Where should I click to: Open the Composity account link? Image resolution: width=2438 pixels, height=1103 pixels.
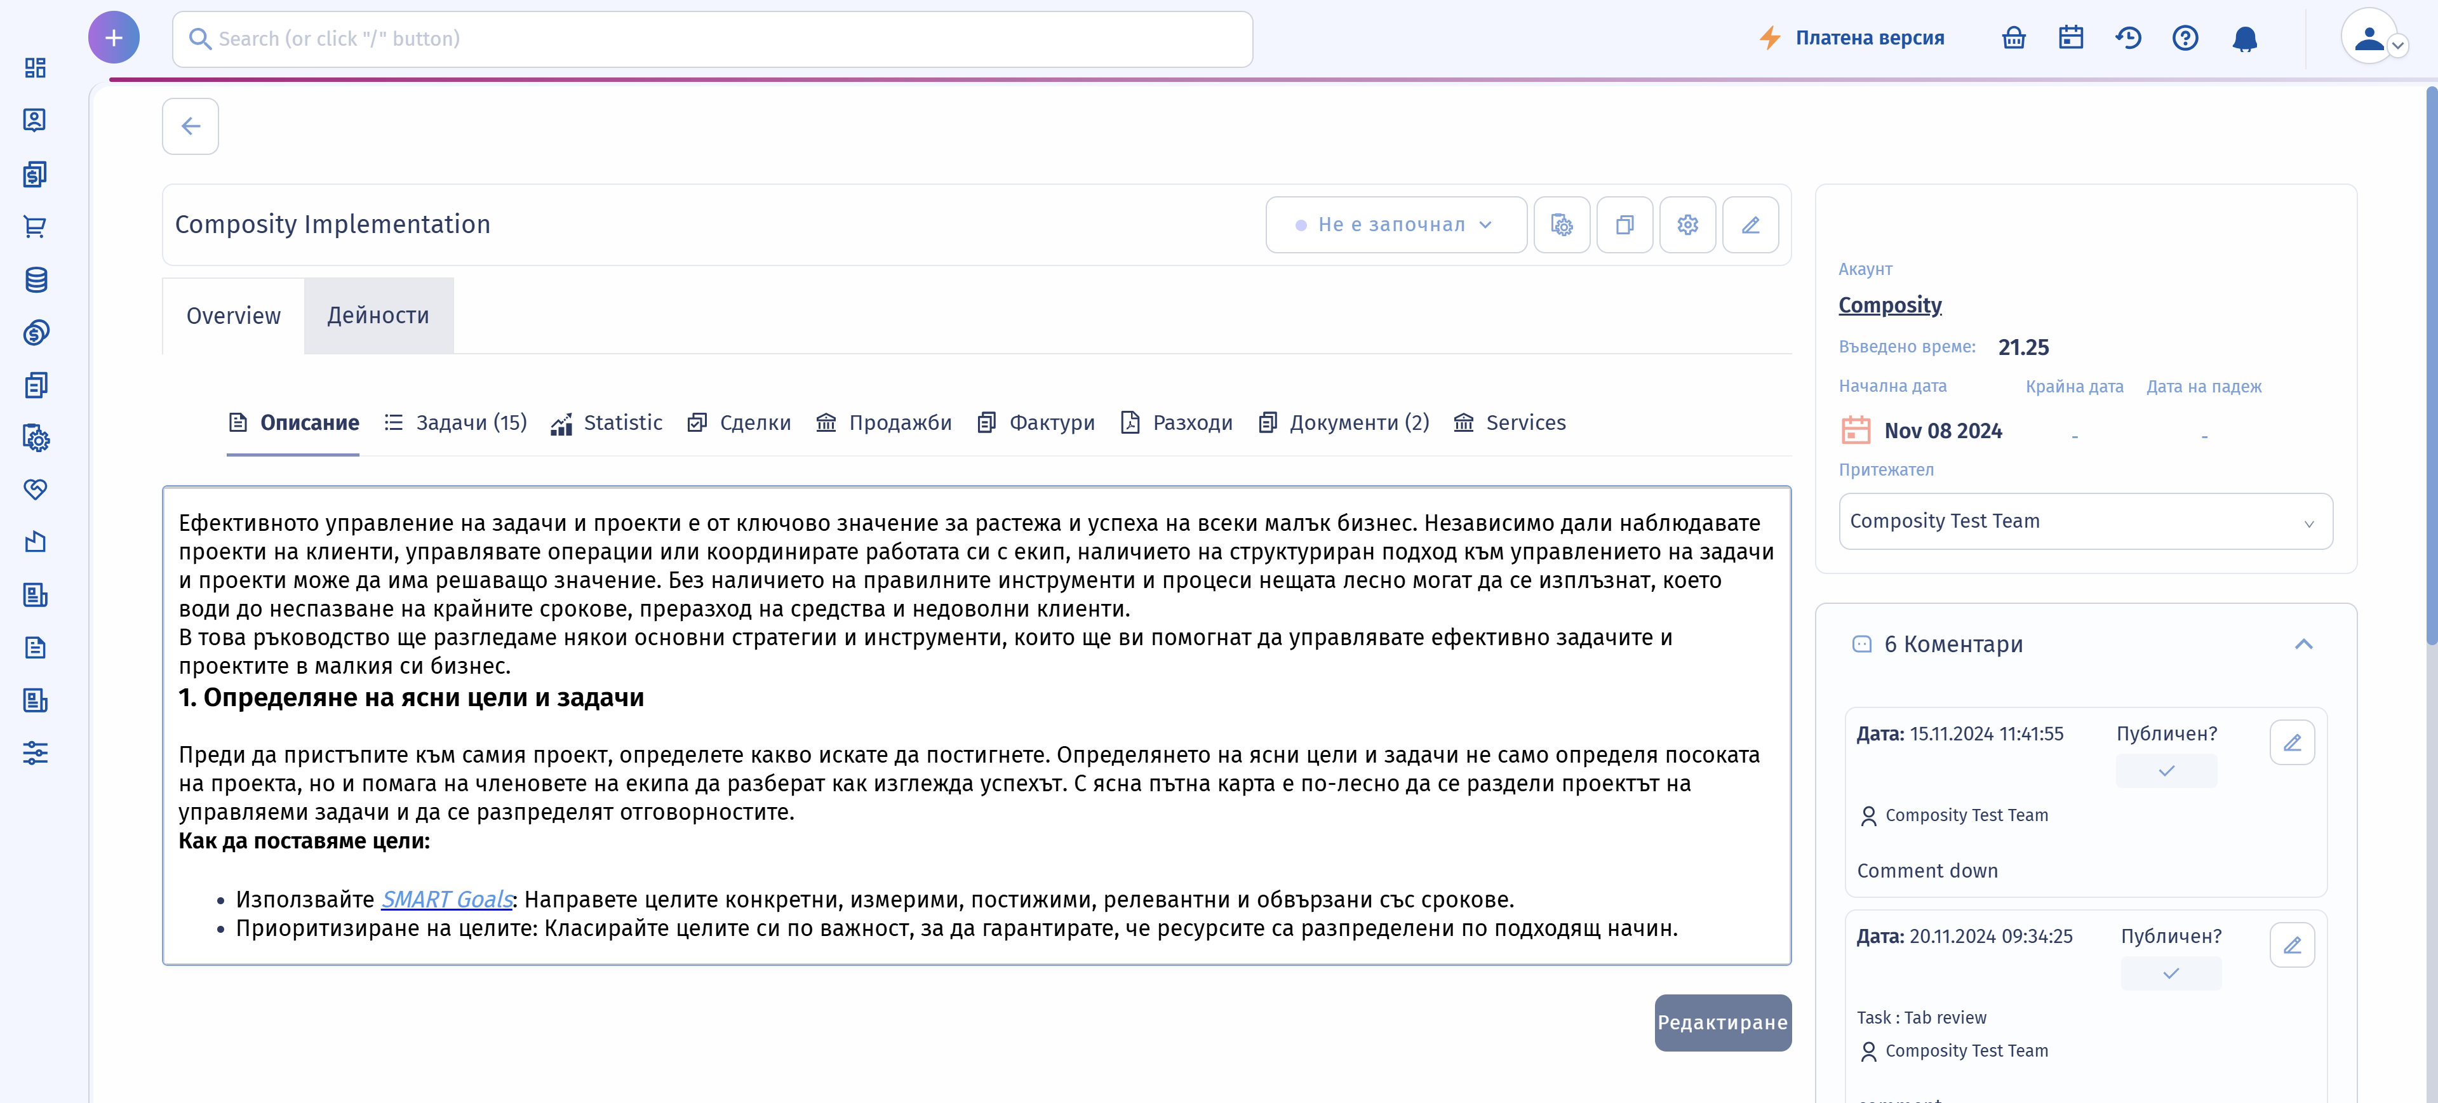coord(1890,305)
